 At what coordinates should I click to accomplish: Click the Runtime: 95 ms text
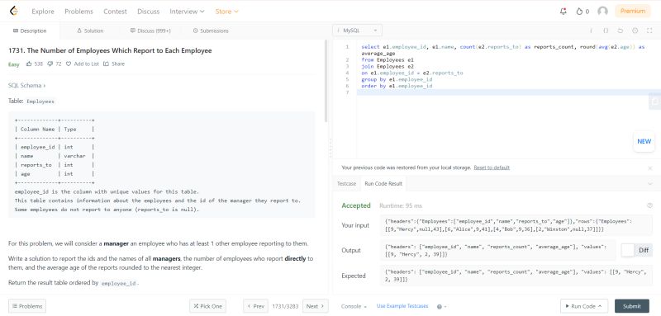[x=401, y=205]
